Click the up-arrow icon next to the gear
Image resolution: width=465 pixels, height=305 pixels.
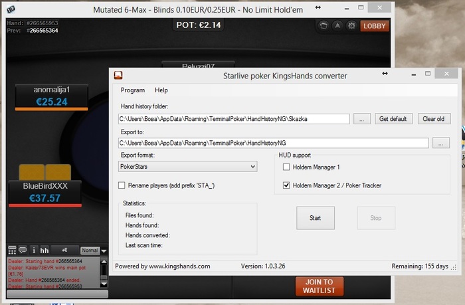pos(337,26)
